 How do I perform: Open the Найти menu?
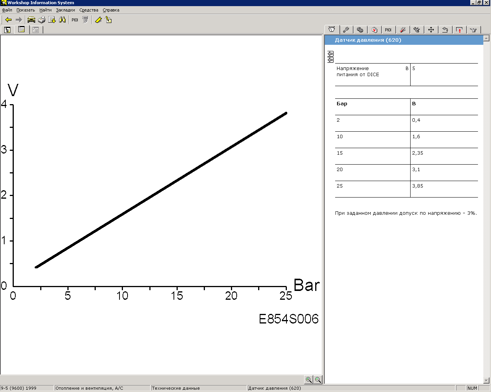46,10
